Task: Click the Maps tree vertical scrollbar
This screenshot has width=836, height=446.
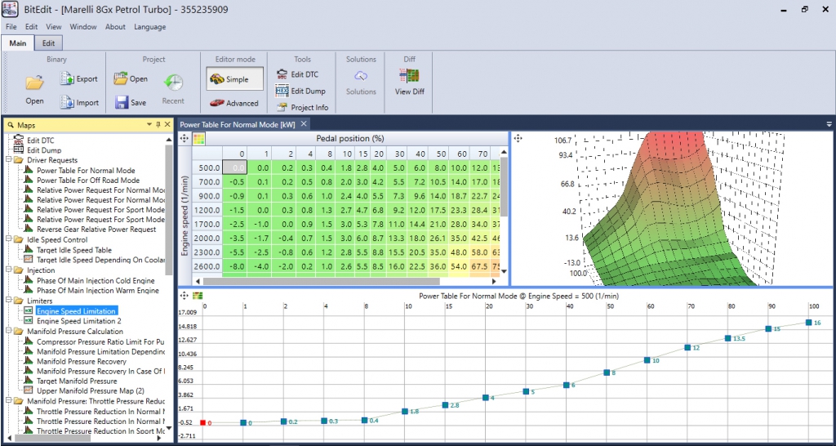Action: coord(168,210)
